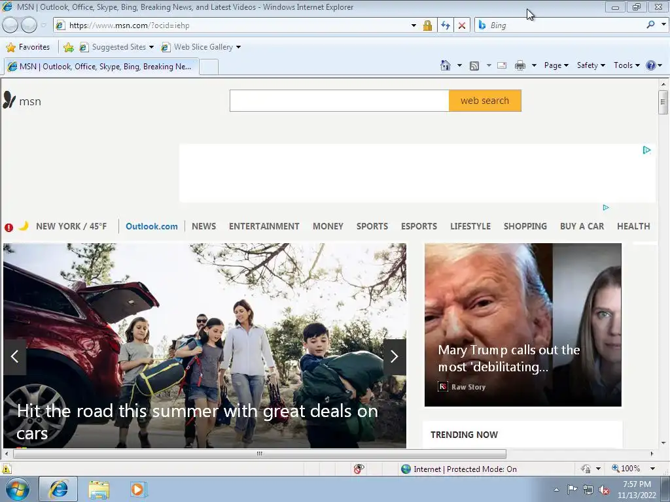Open the Tools menu

click(x=626, y=65)
